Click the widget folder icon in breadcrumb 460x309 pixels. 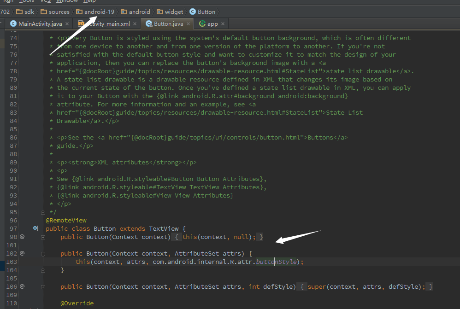click(159, 12)
